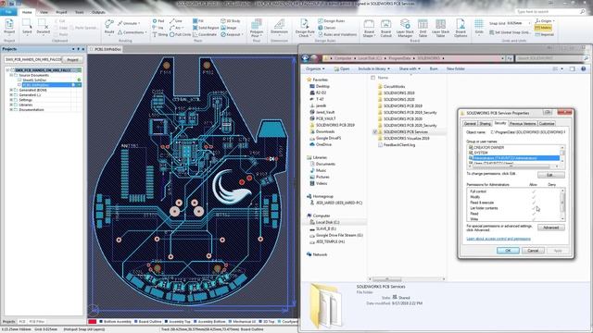Click the Board Cutout tool

[385, 28]
